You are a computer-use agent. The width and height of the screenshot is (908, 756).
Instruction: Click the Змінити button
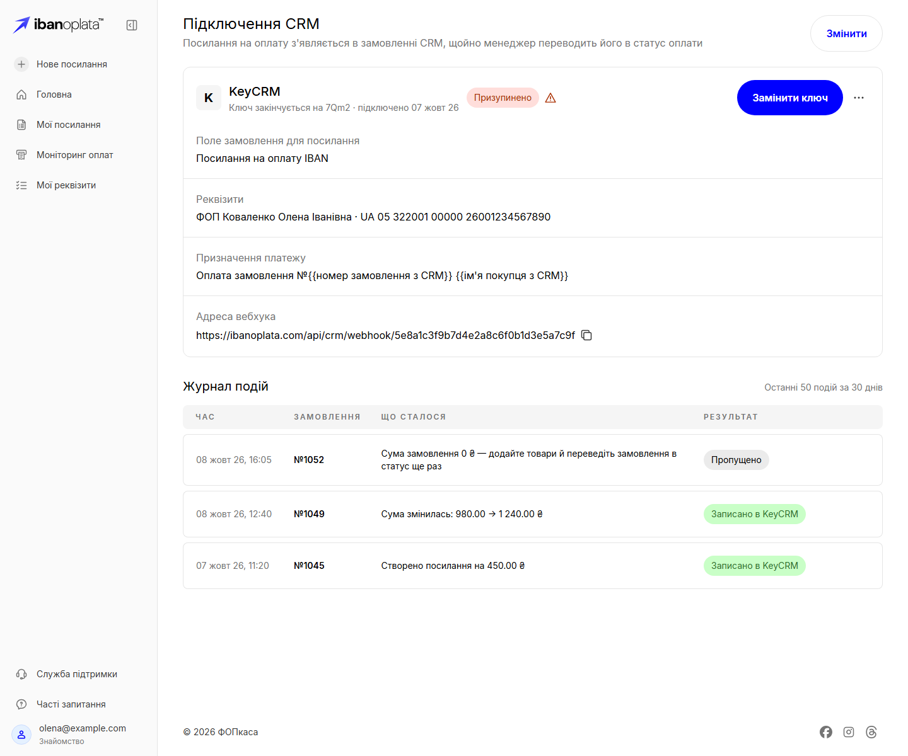pyautogui.click(x=846, y=33)
